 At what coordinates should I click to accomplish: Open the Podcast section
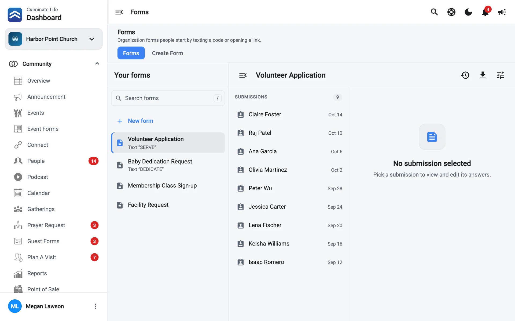click(54, 177)
